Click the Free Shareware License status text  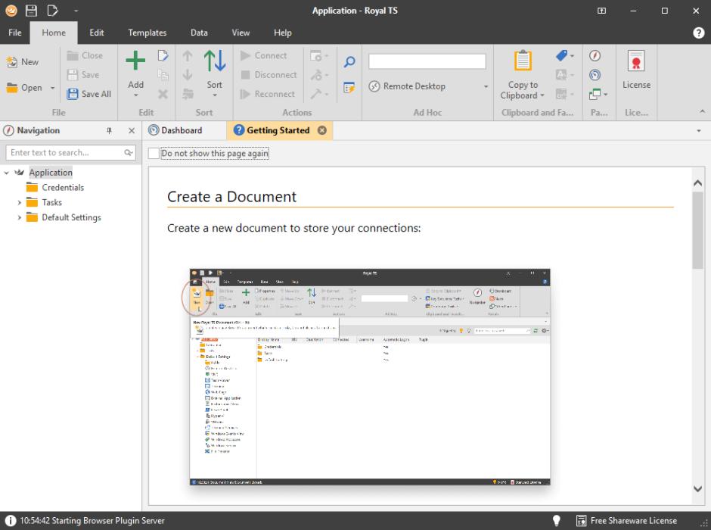tap(633, 520)
